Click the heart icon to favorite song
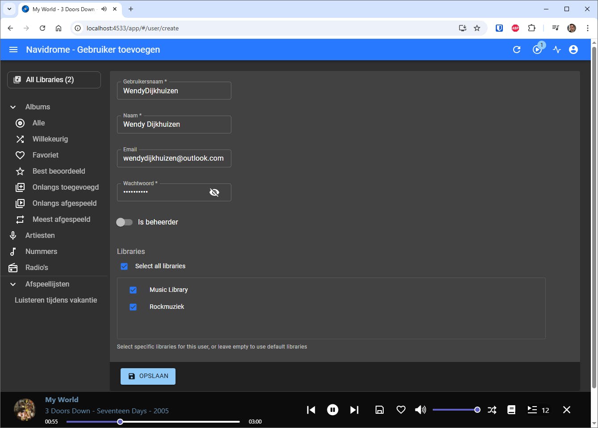 (401, 410)
